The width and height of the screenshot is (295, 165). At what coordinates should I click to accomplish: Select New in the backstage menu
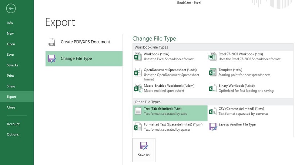[x=10, y=34]
